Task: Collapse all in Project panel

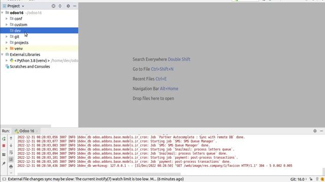Action: [60, 6]
